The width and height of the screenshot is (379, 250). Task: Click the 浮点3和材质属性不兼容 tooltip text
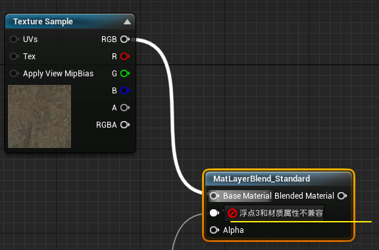[281, 213]
